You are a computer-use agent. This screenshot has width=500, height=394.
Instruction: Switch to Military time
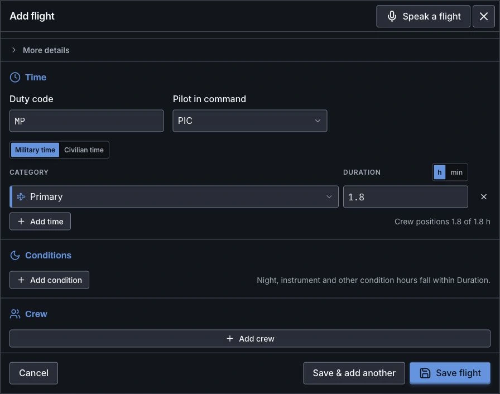point(35,150)
